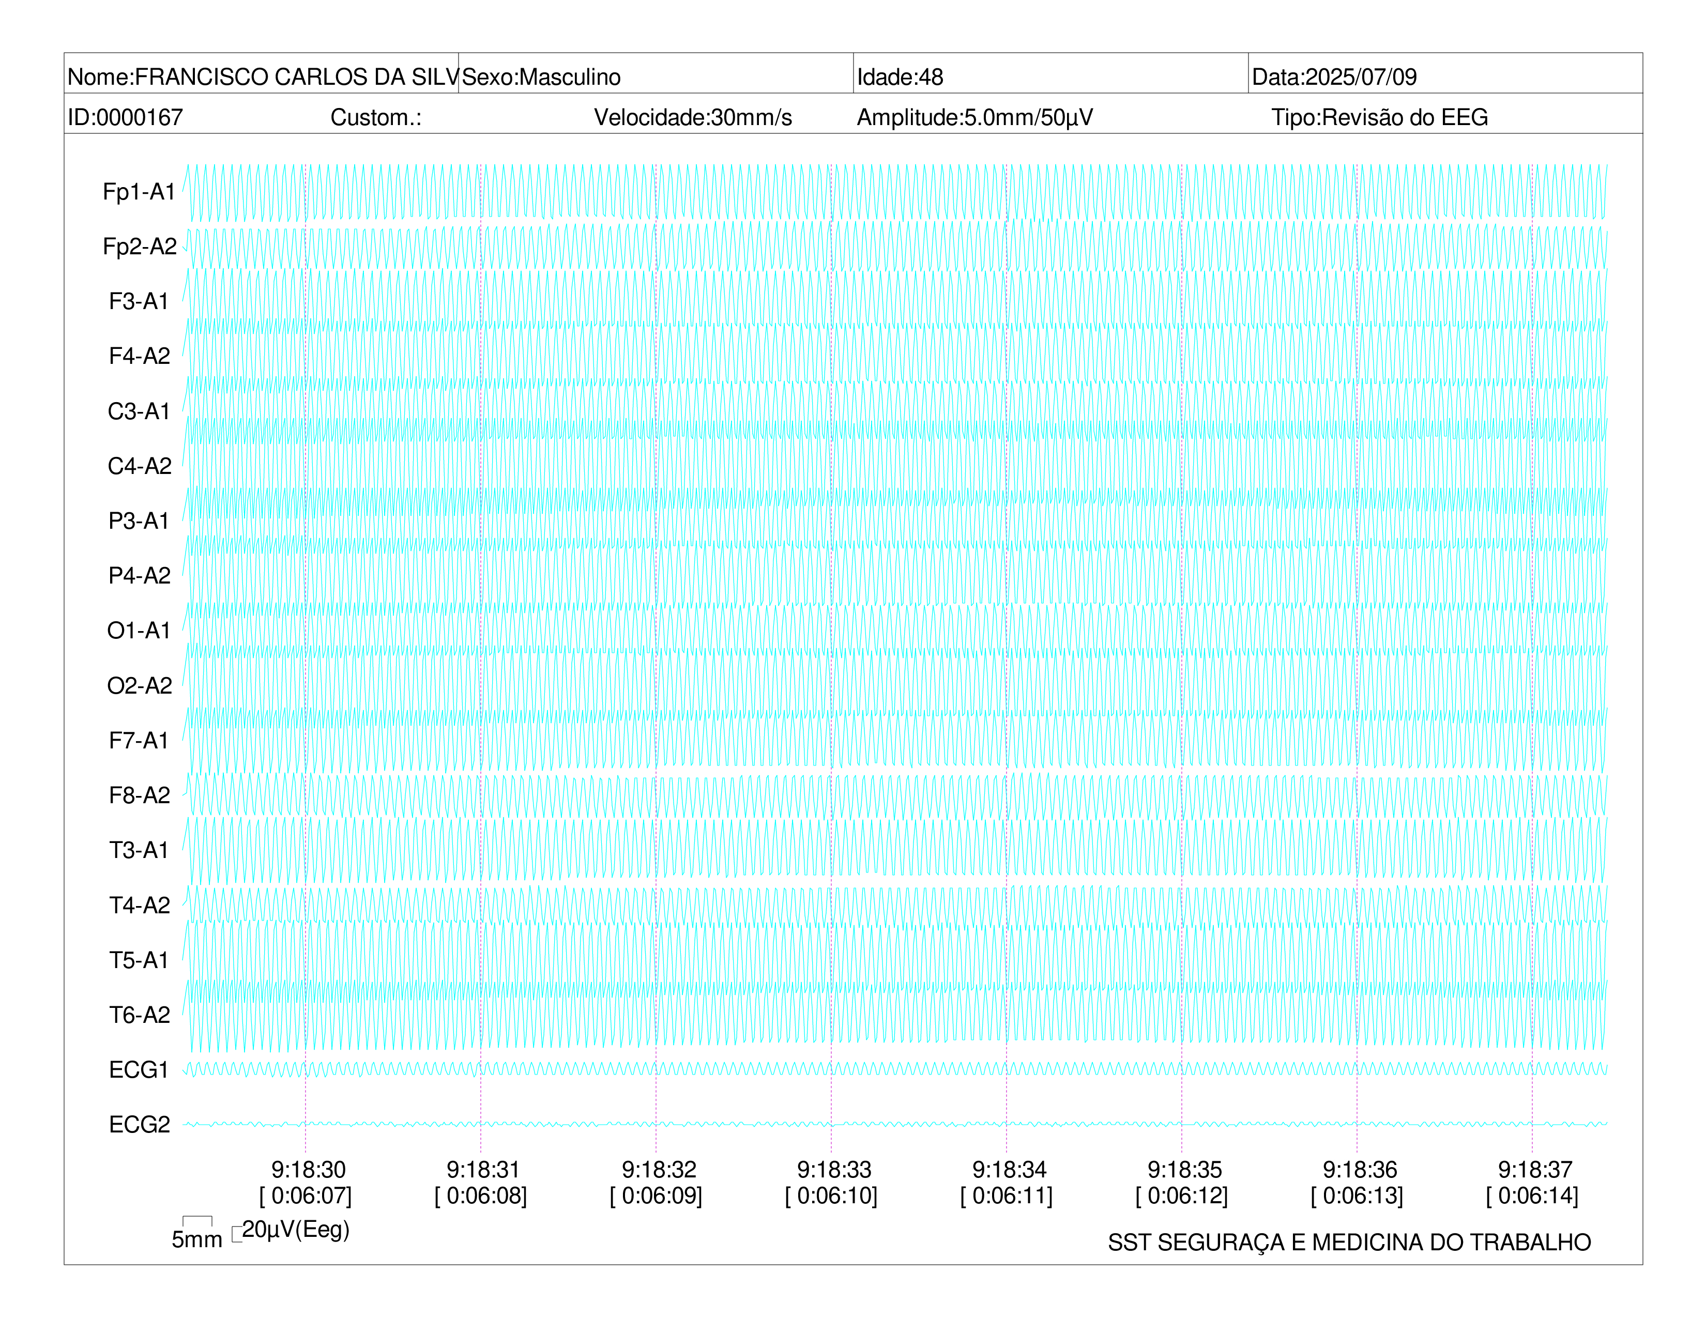The height and width of the screenshot is (1318, 1706).
Task: Click the 9:18:31 time label
Action: (x=483, y=1170)
